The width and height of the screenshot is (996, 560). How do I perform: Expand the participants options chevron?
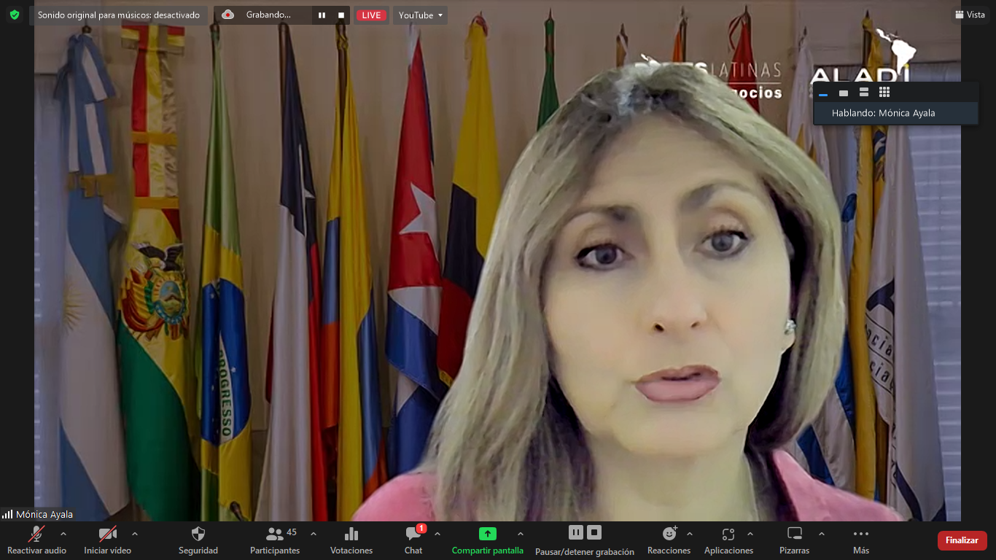coord(314,534)
